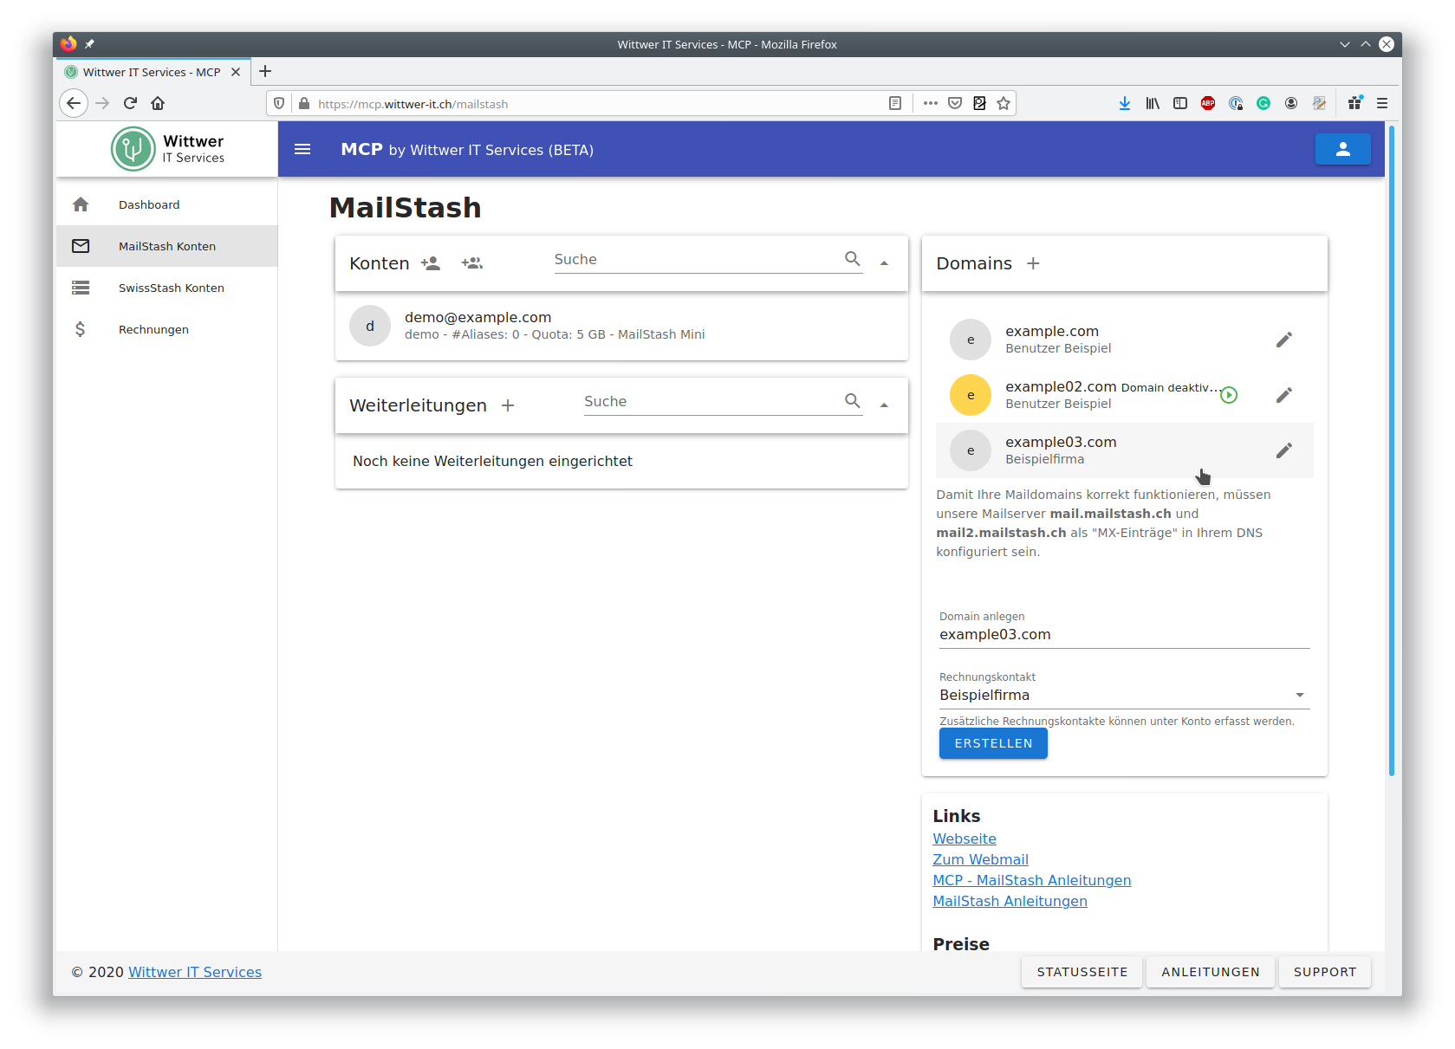Screen dimensions: 1455x1049
Task: Add a new Weiterleitung with plus icon
Action: click(508, 405)
